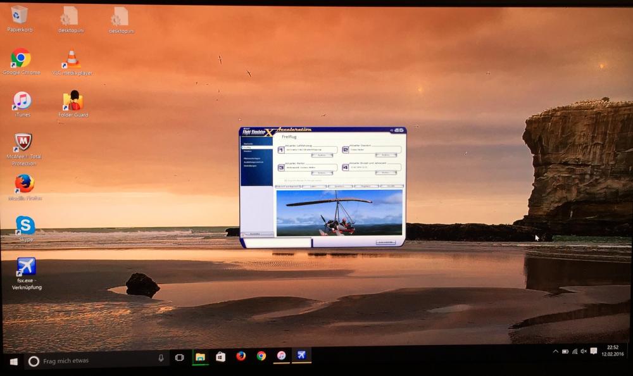Viewport: 633px width, 376px height.
Task: Select the iTunes desktop shortcut
Action: 22,101
